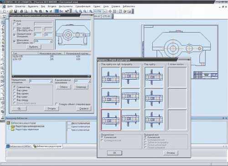Viewport: 228px width, 166px height.
Task: Toggle the "Передаточное отношение" filter checkbox
Action: click(15, 35)
